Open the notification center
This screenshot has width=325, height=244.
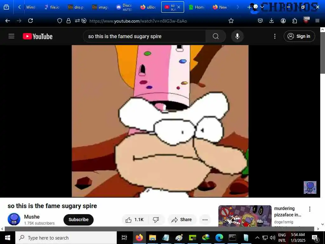315,238
